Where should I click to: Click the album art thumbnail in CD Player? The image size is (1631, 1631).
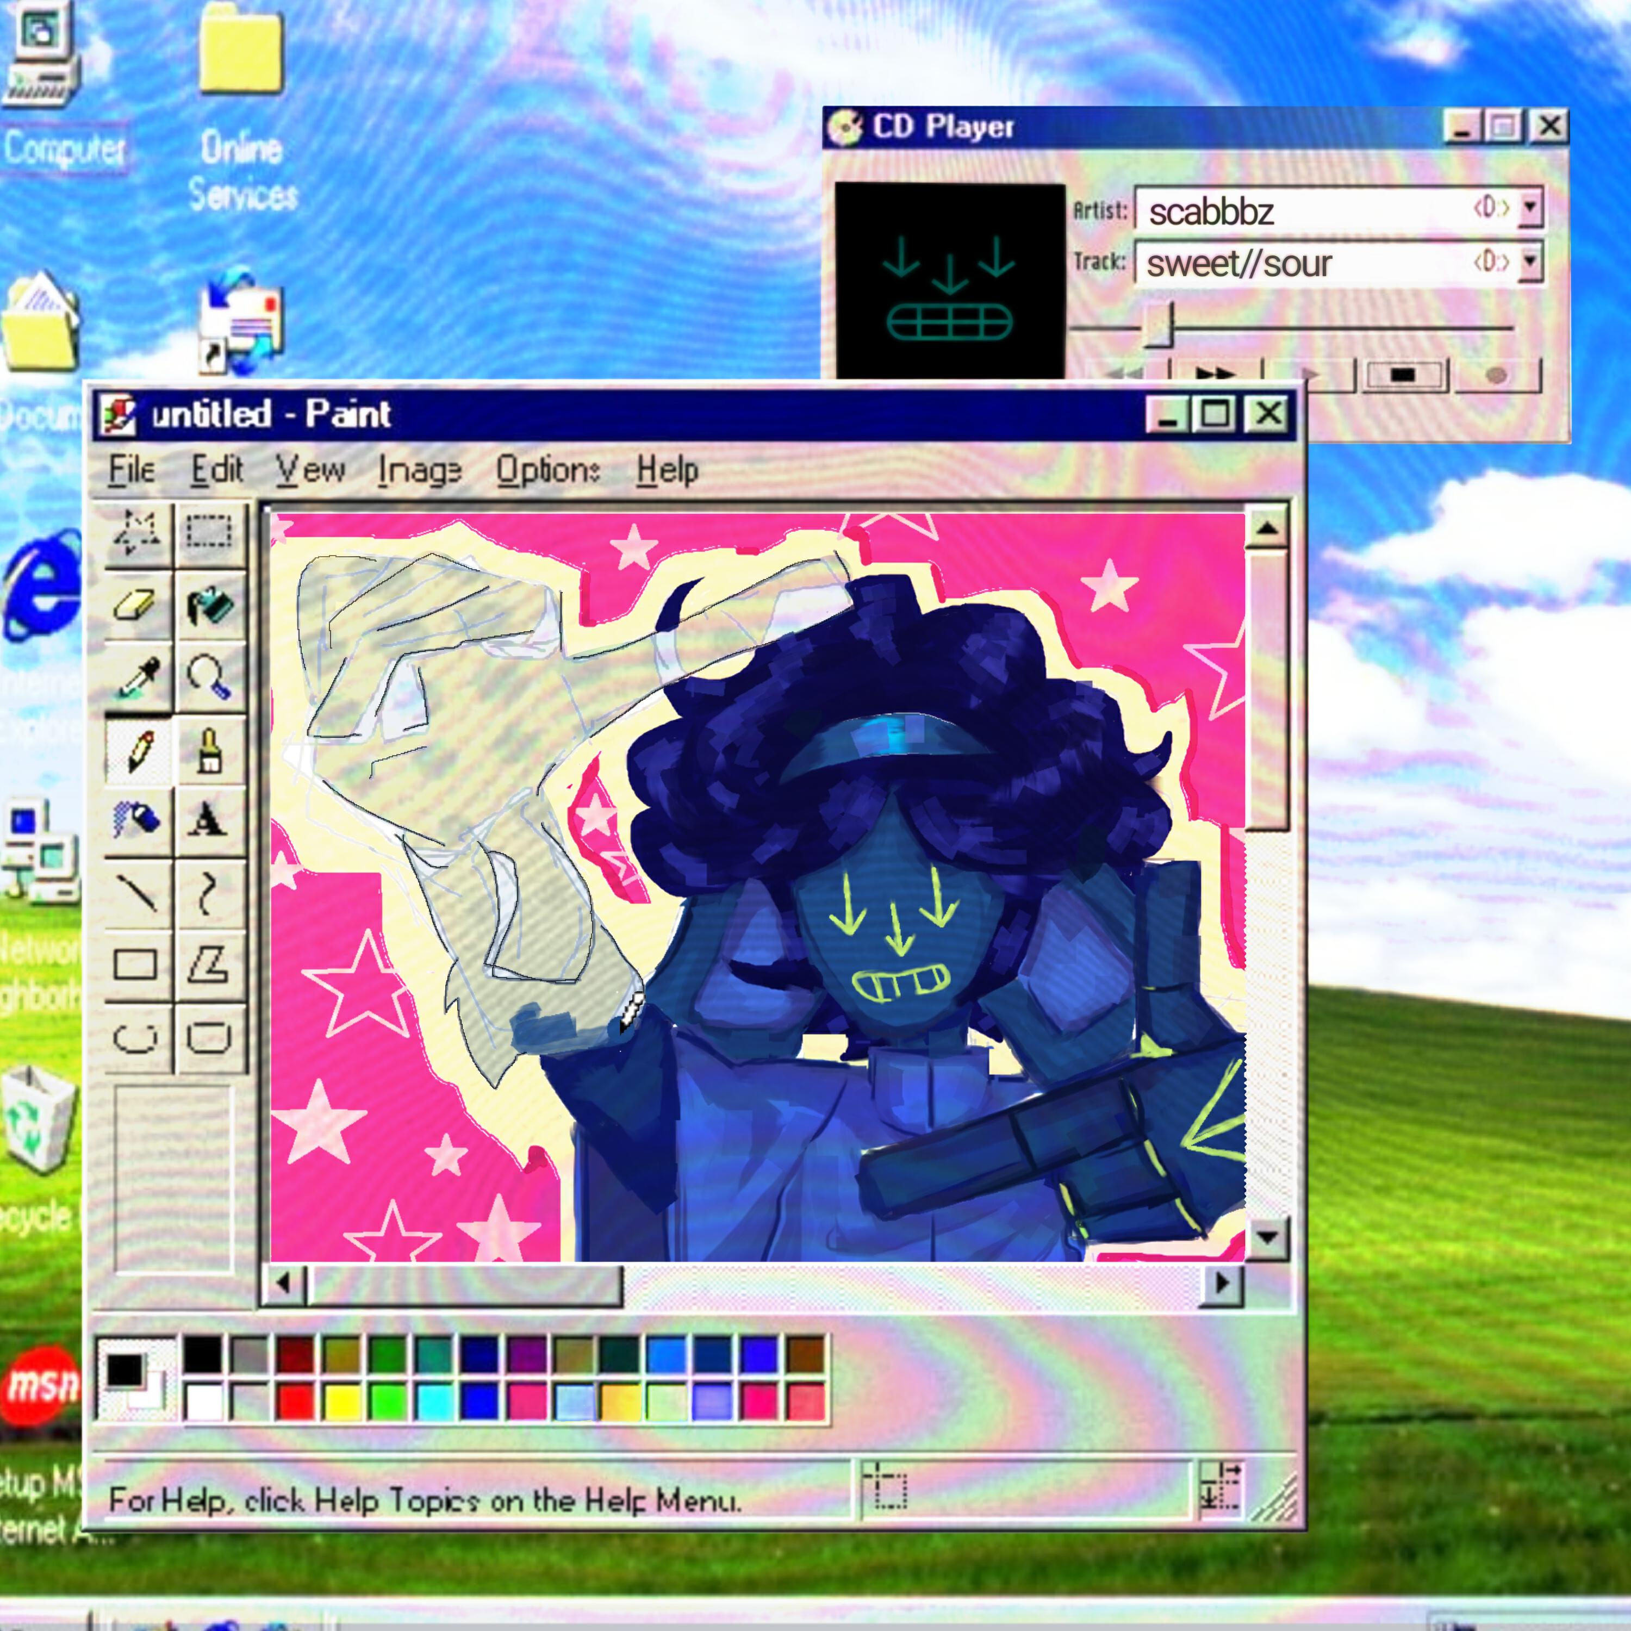pos(950,281)
